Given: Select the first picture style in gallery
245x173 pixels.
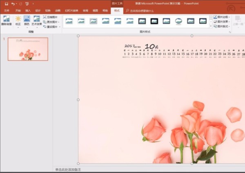Looking at the screenshot, I should (69, 21).
